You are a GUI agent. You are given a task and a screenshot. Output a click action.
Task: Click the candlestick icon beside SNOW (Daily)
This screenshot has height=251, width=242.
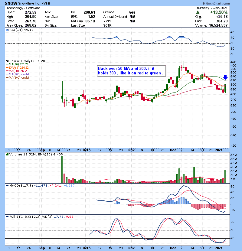tap(7, 61)
